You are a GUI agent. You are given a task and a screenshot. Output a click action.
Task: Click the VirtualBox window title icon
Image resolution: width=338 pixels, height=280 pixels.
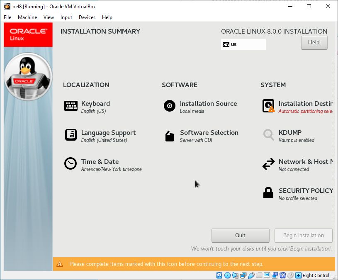click(x=7, y=6)
